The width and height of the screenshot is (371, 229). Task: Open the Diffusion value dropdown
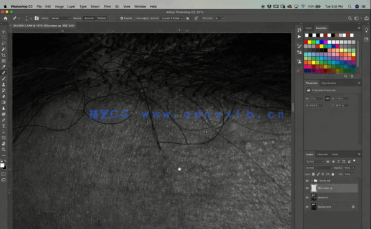click(x=222, y=18)
